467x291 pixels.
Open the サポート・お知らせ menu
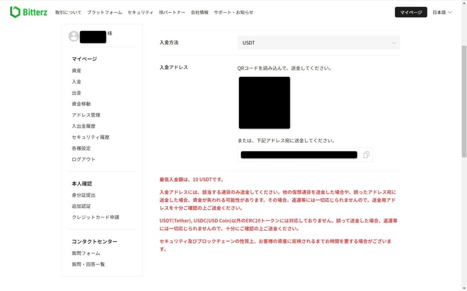tap(233, 12)
